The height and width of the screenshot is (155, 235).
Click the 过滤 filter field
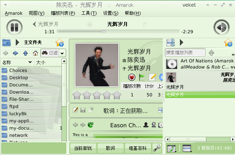(50, 53)
